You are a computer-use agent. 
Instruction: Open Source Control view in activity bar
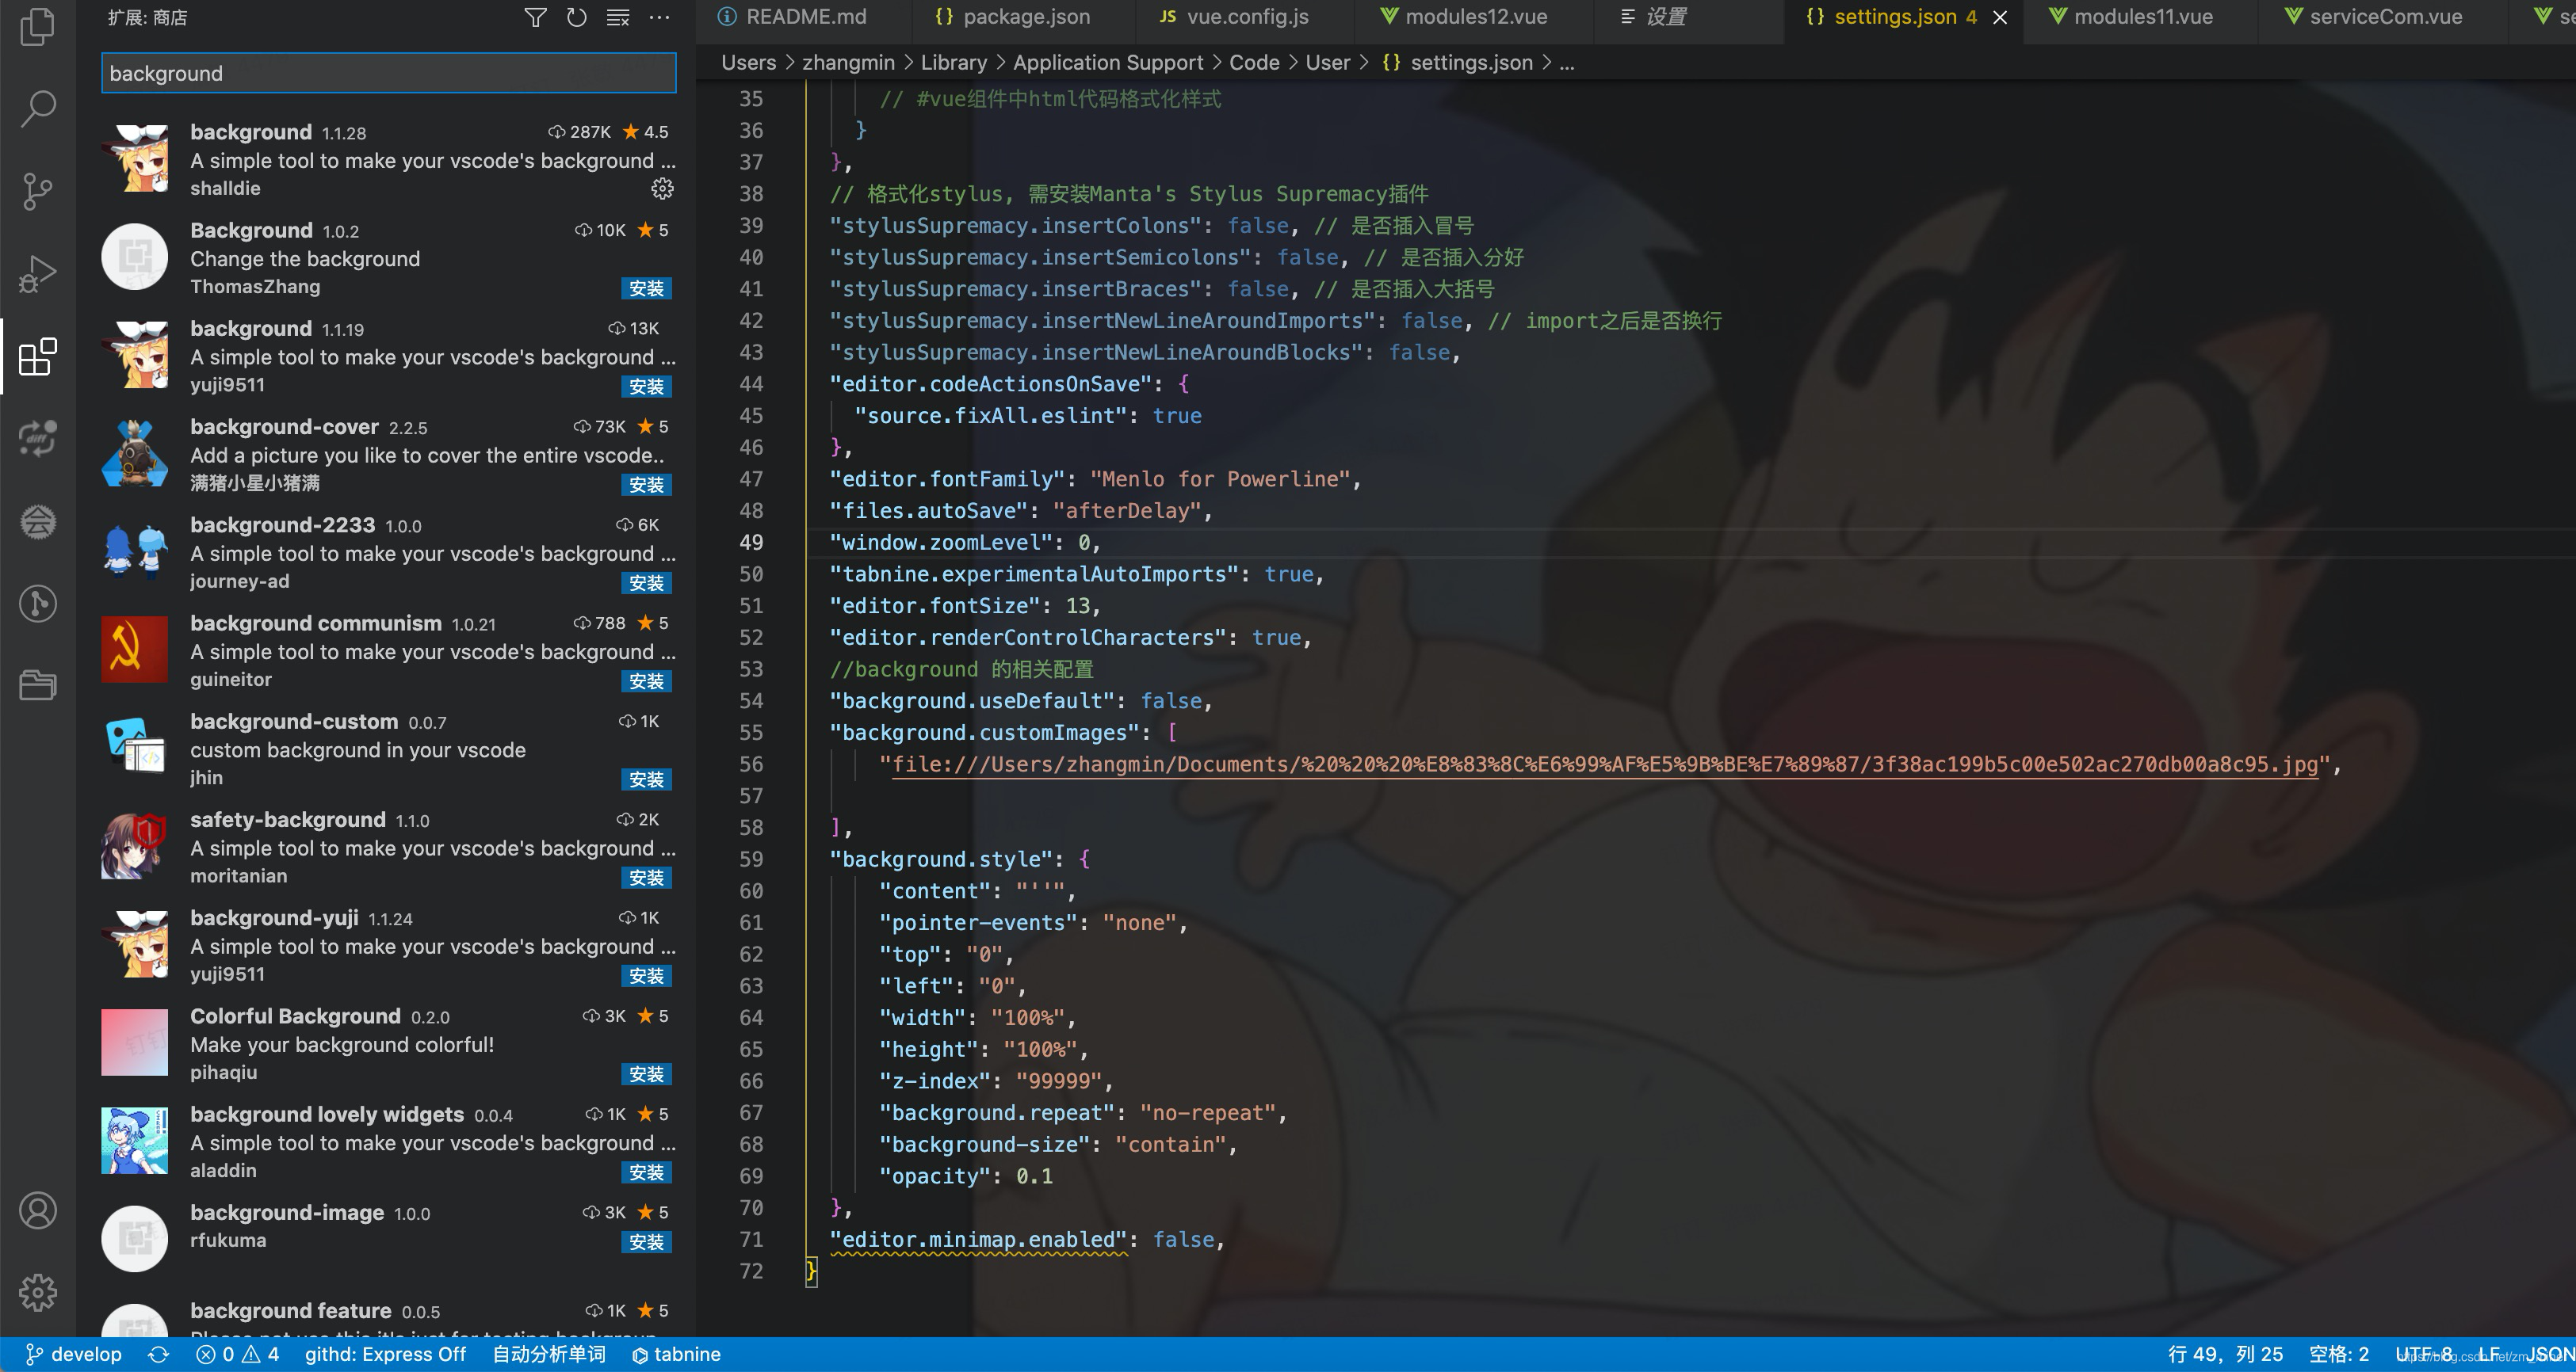38,191
